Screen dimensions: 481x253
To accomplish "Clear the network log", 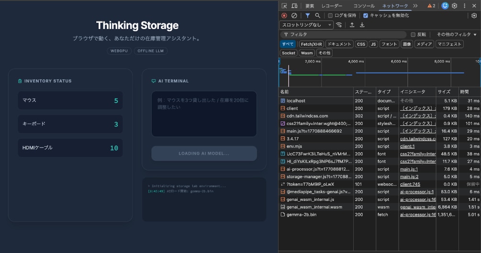I will (x=294, y=15).
